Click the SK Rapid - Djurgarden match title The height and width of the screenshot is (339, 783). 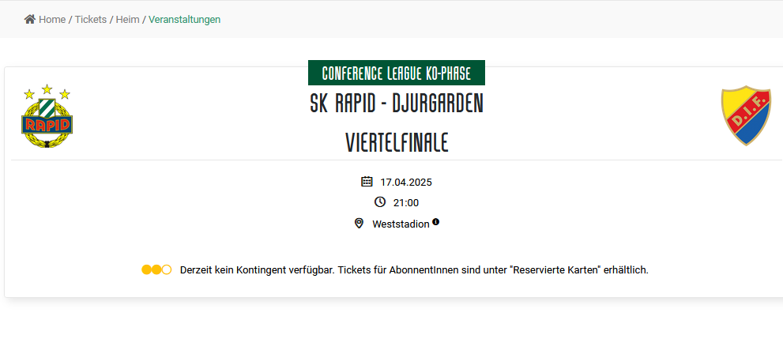(396, 104)
